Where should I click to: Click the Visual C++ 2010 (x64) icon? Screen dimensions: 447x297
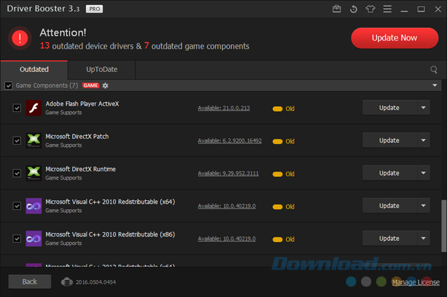tap(34, 206)
